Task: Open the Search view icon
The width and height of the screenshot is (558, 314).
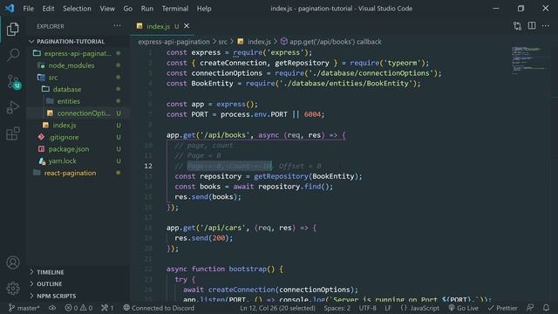Action: (x=13, y=55)
